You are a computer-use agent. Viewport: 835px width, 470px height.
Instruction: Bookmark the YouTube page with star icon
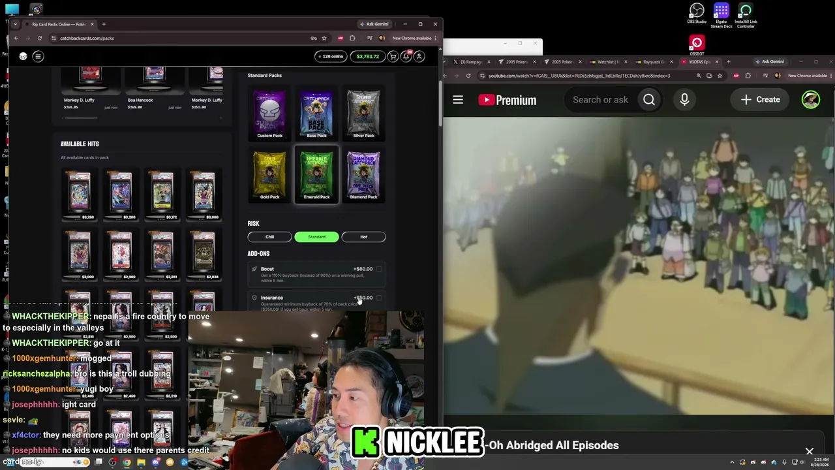tap(720, 76)
